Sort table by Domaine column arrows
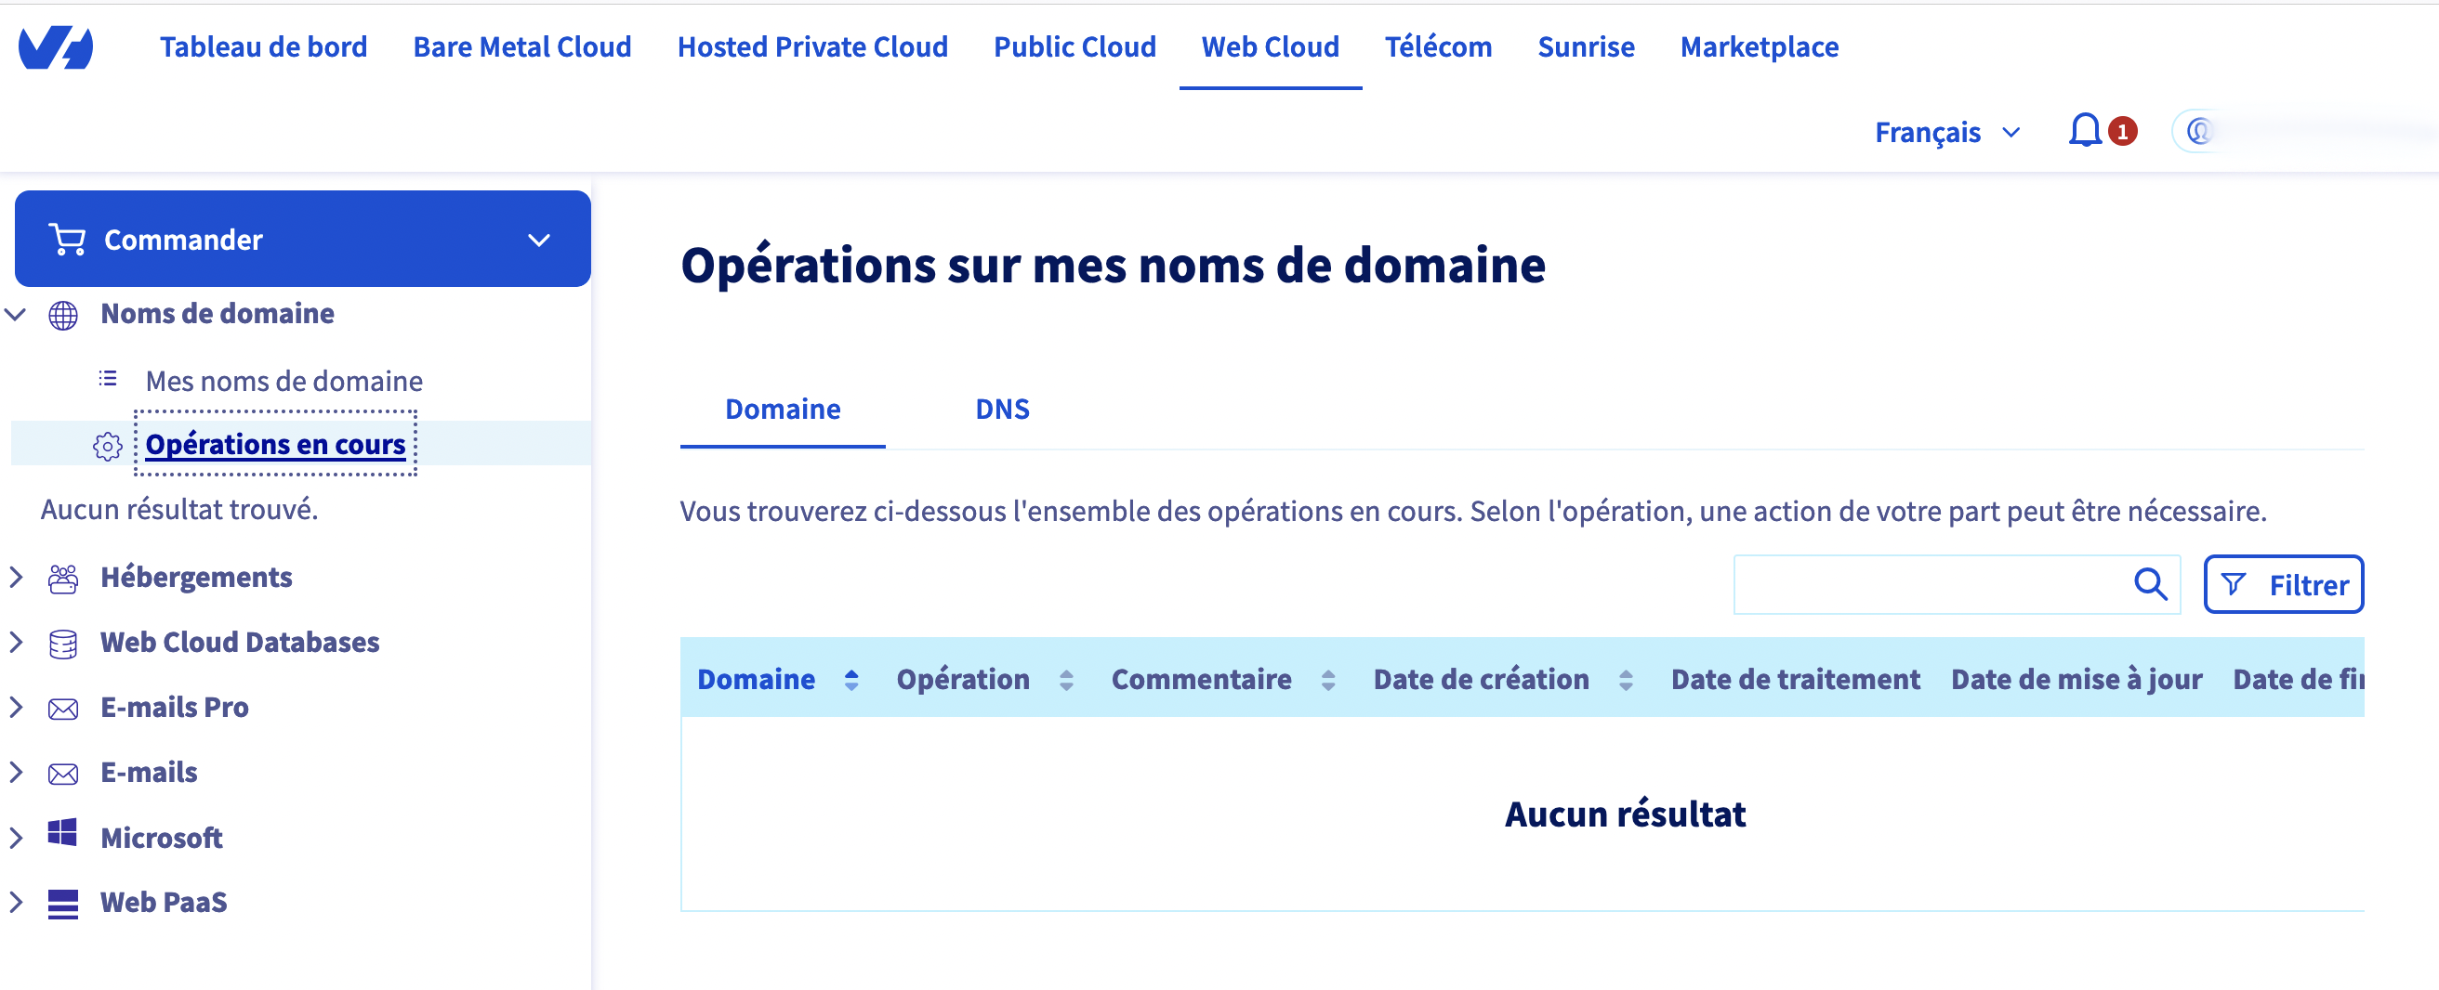The height and width of the screenshot is (990, 2439). [851, 680]
